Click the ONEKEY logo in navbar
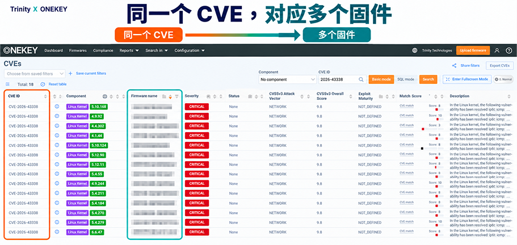Screen dimensions: 517x245 (x=20, y=50)
